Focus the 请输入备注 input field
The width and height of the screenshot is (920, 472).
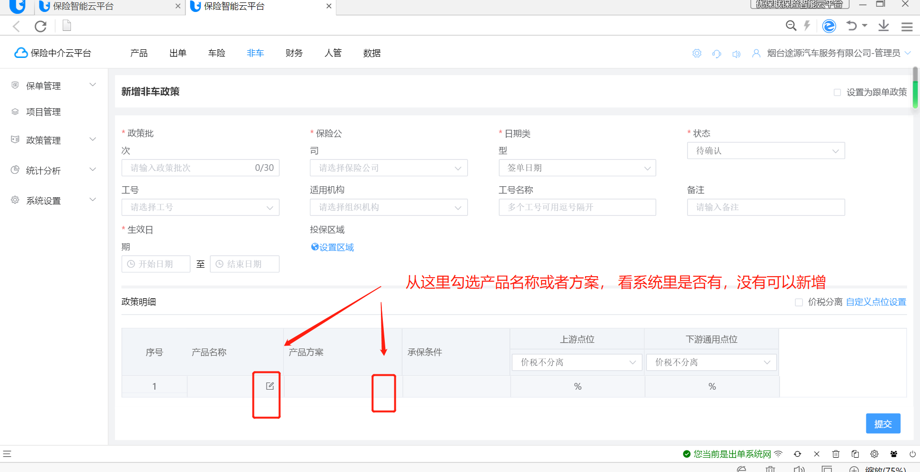766,207
